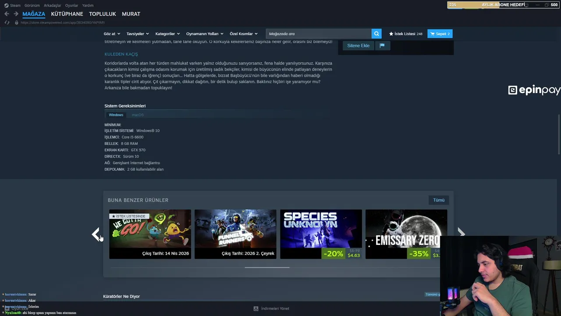Click the İSTEK LİSTESİNDE badge
This screenshot has height=316, width=561.
[129, 216]
